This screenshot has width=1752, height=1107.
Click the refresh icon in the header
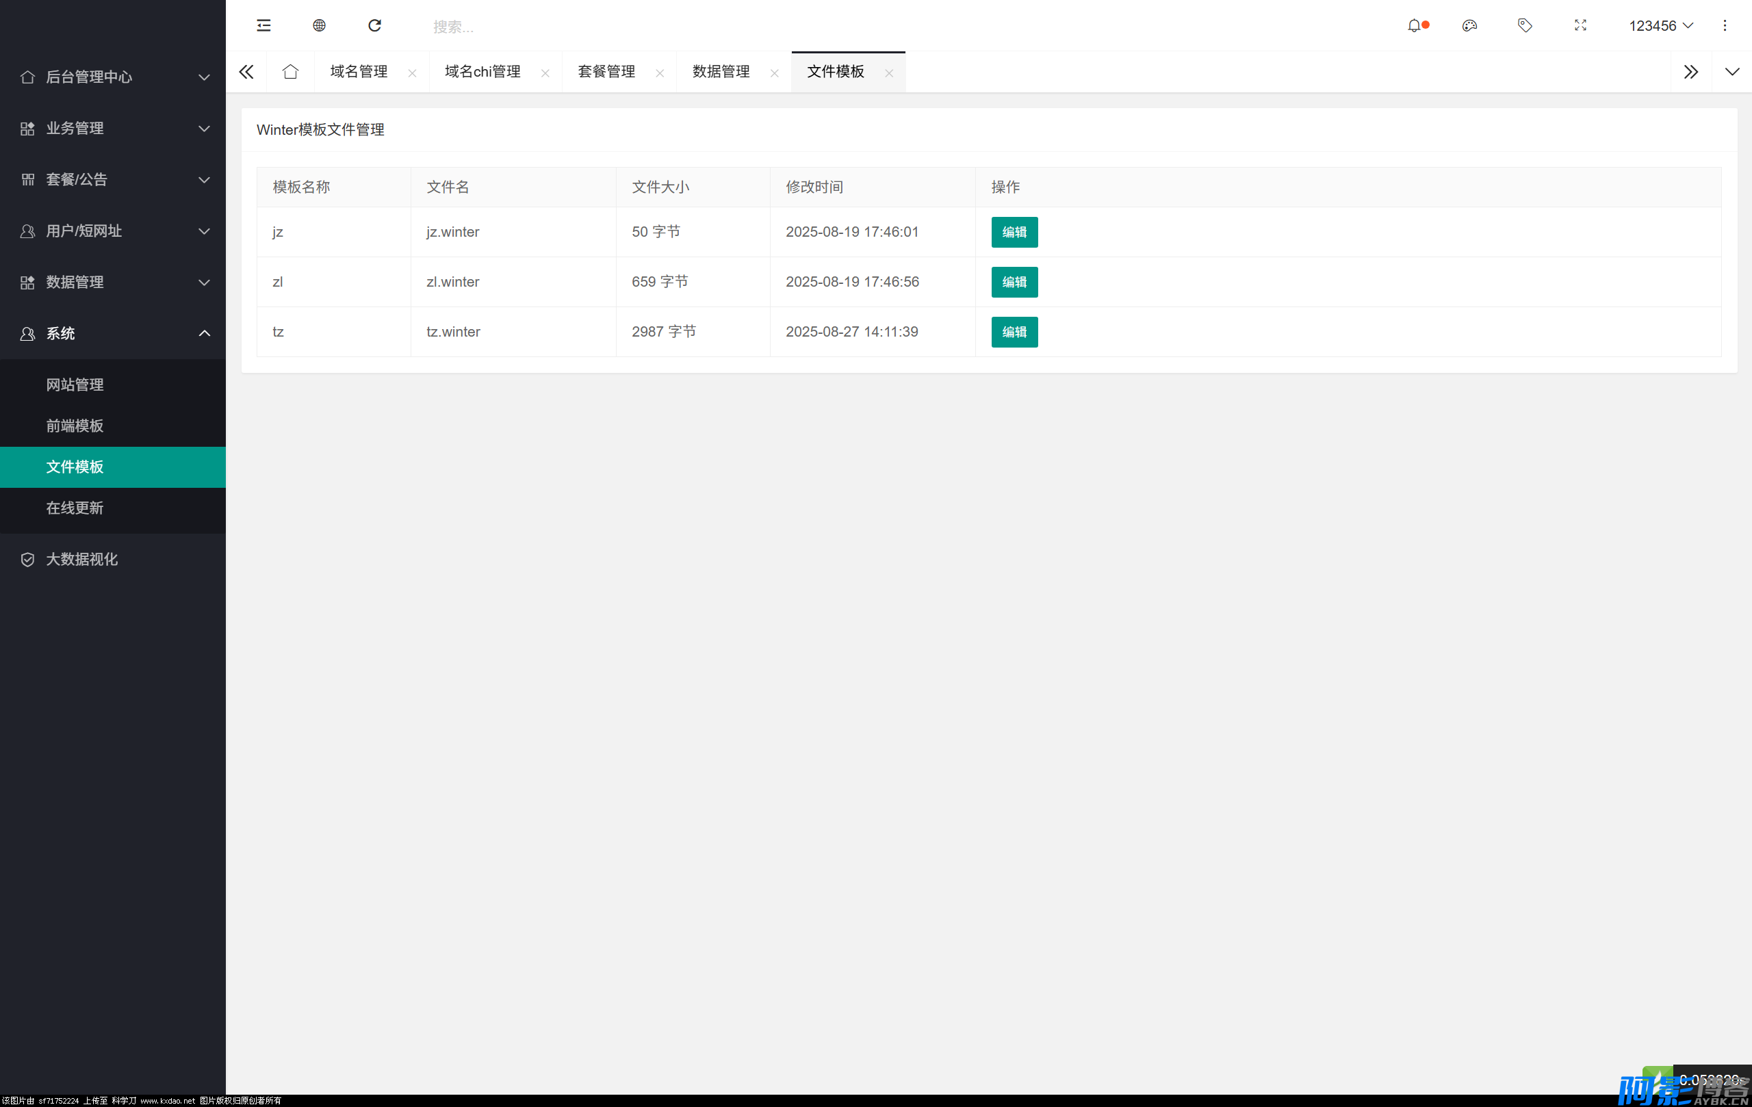(x=375, y=25)
